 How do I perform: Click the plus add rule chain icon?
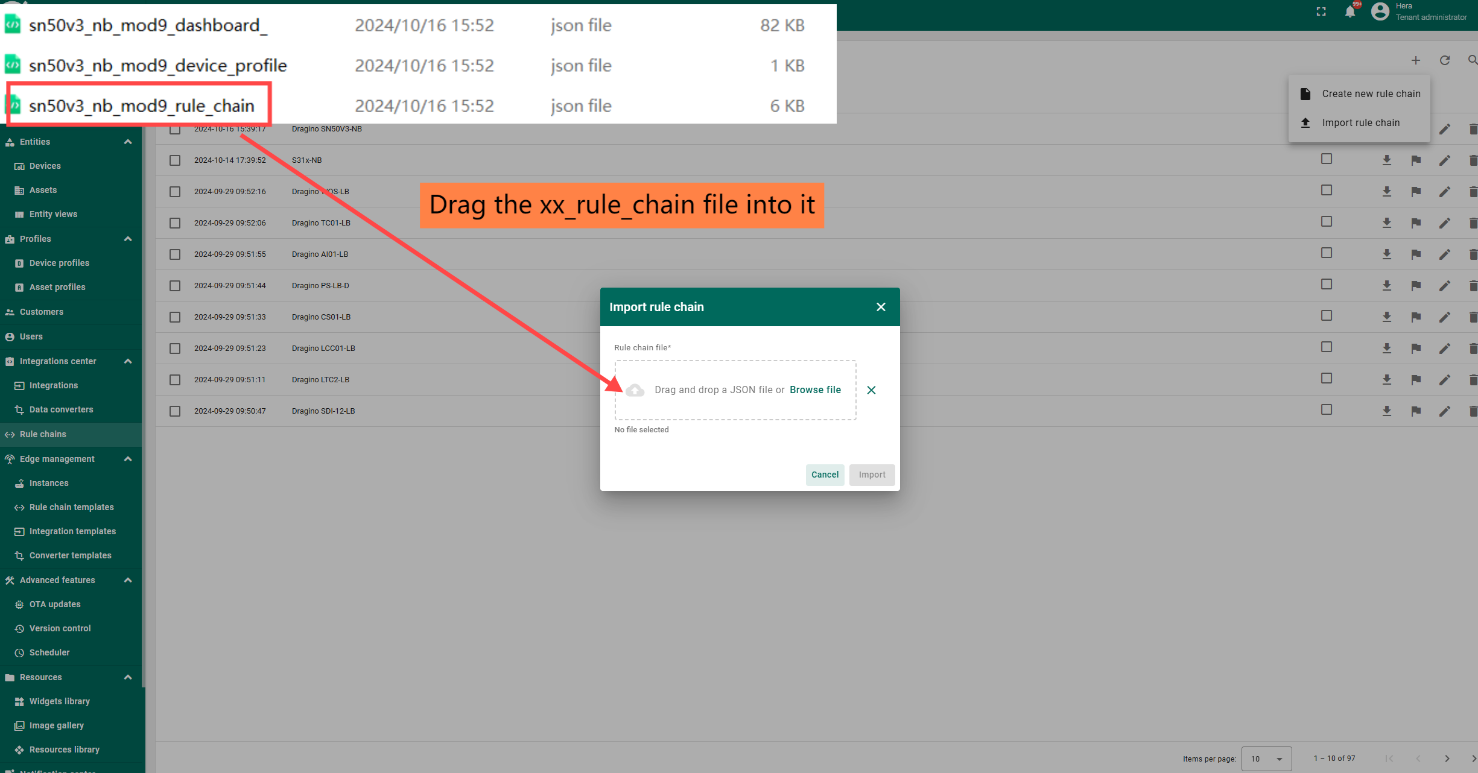click(1416, 60)
